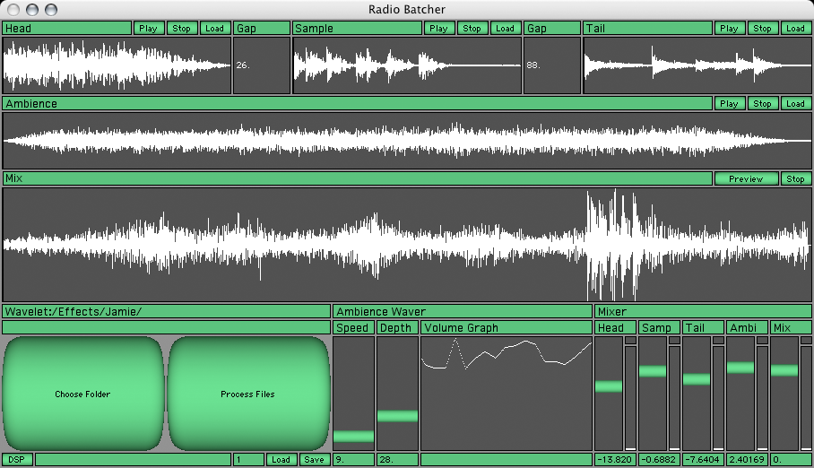Click the Samp level value -0.6882

coord(659,459)
